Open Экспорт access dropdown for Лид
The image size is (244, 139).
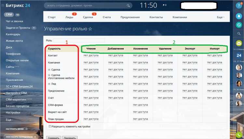[x=190, y=83]
